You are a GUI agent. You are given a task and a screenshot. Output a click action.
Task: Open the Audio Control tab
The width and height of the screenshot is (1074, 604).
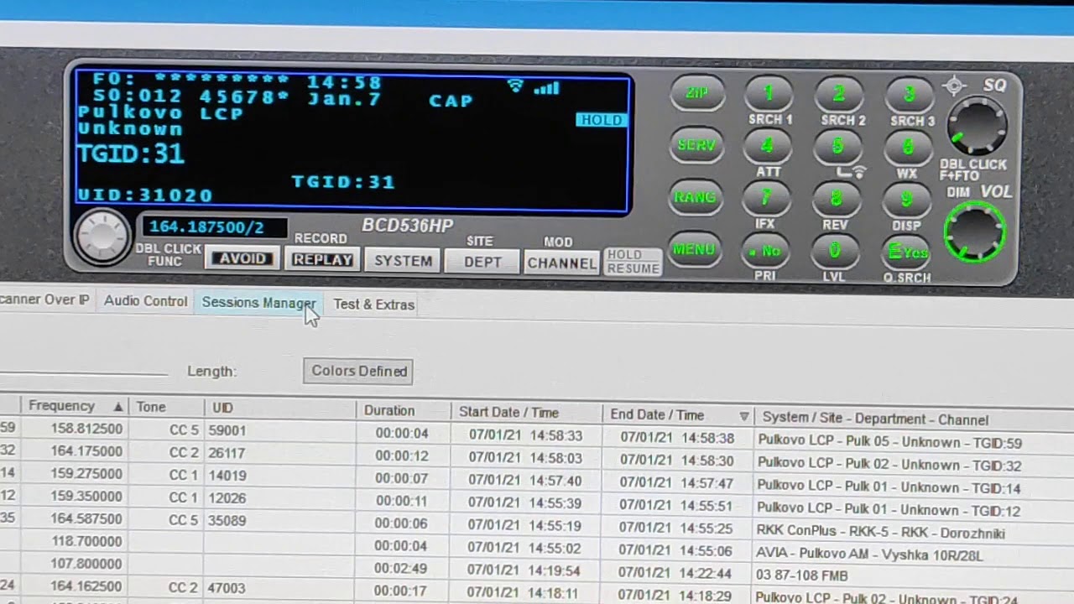coord(146,301)
